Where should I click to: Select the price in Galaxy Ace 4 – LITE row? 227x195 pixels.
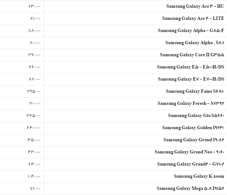point(35,18)
